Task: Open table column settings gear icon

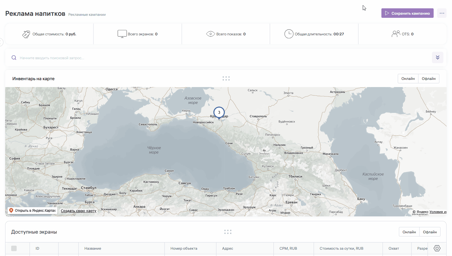Action: pyautogui.click(x=437, y=248)
